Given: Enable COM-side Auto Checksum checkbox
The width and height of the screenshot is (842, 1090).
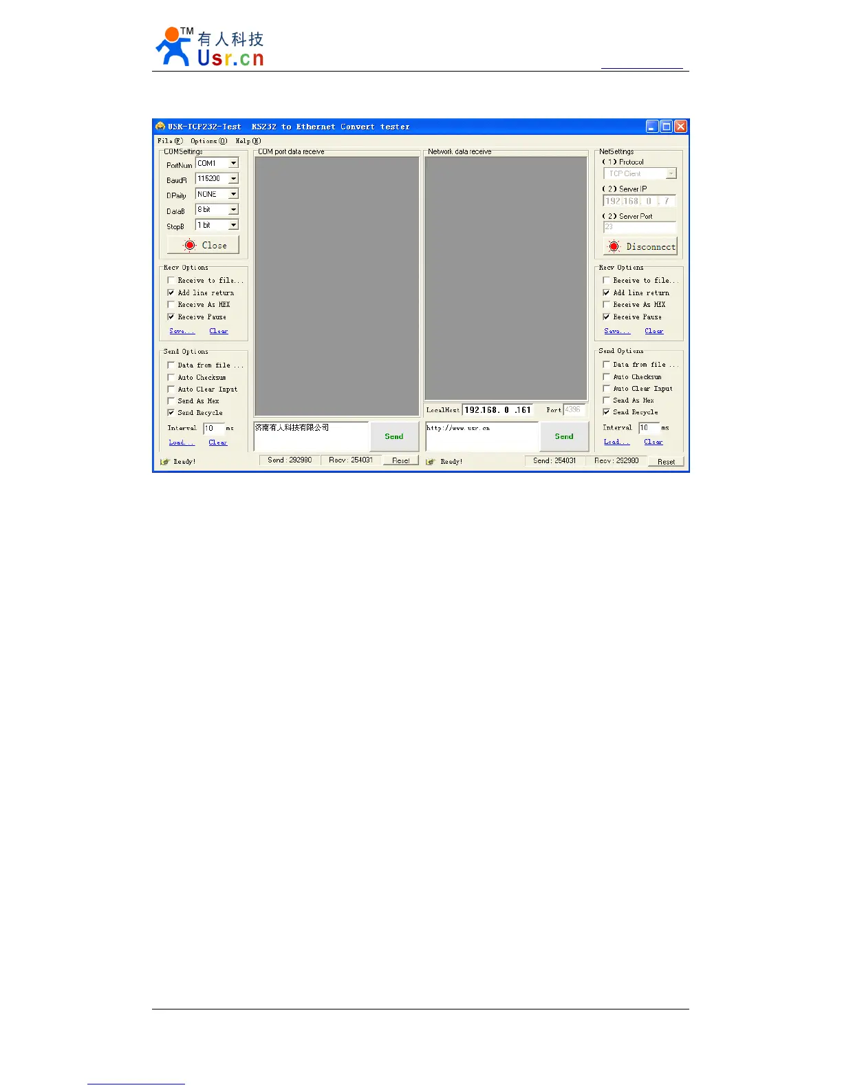Looking at the screenshot, I should click(171, 377).
